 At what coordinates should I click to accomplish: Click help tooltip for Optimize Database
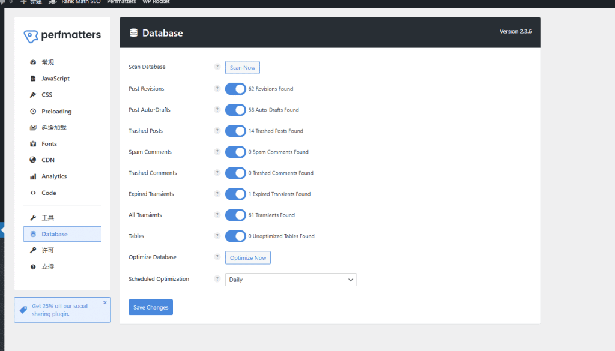click(217, 257)
